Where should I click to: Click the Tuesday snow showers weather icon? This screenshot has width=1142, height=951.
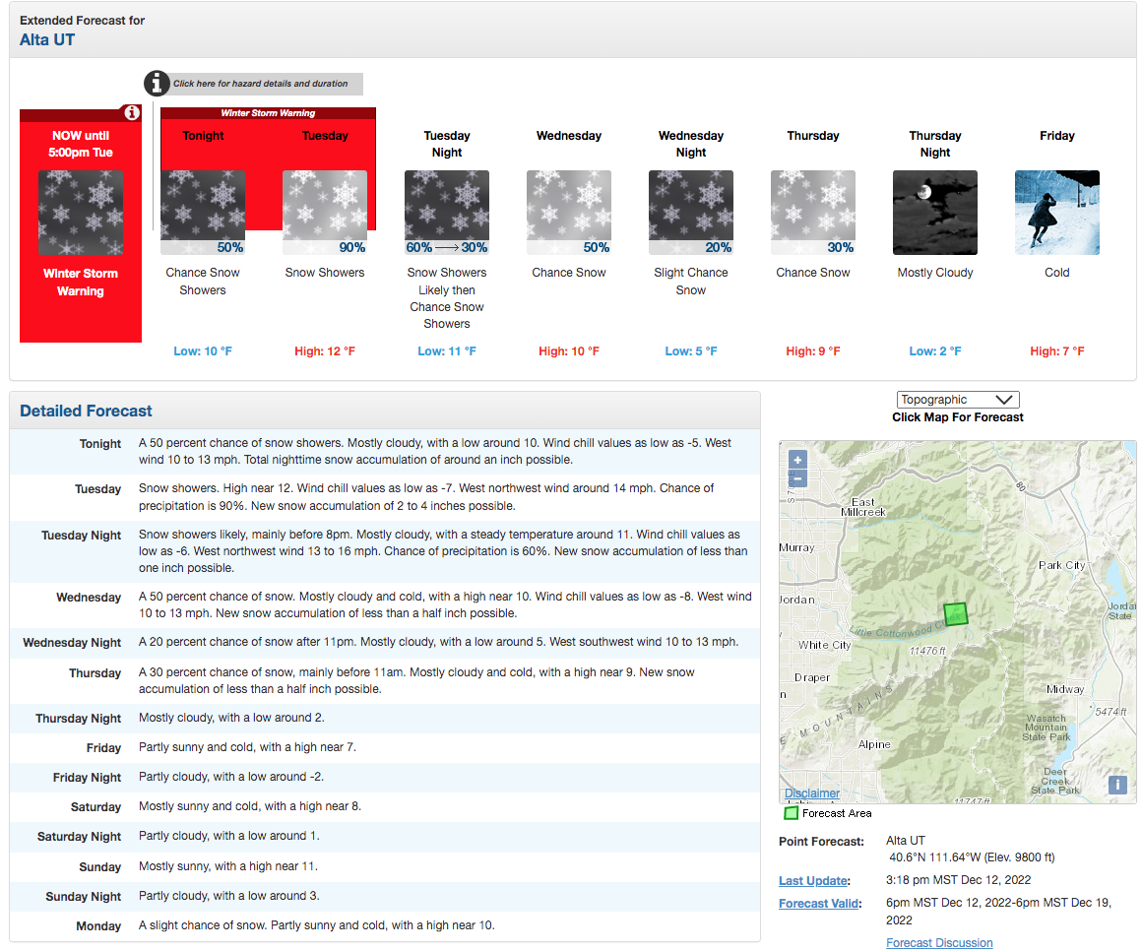[x=325, y=213]
